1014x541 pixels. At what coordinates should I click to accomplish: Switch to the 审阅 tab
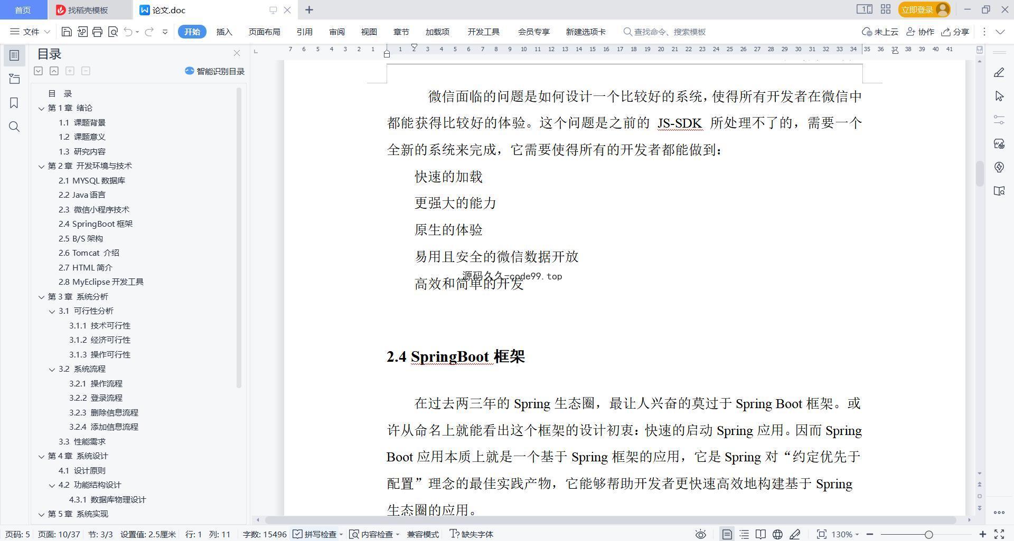tap(336, 32)
